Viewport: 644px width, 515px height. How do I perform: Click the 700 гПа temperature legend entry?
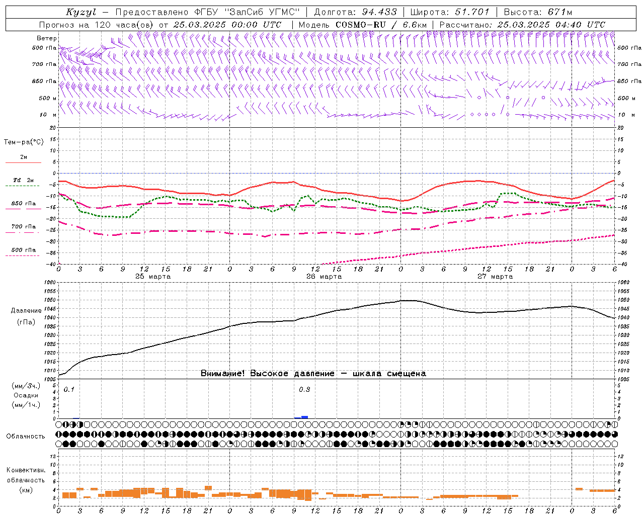[23, 226]
